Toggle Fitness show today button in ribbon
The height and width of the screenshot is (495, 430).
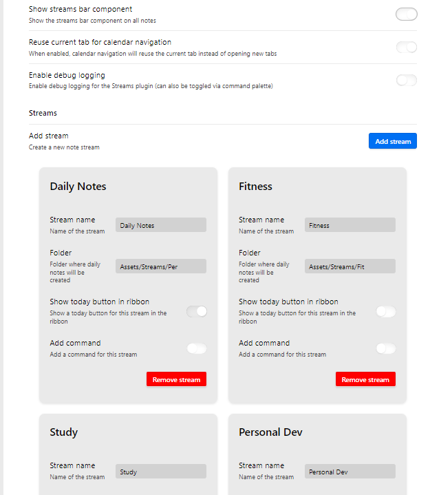[385, 312]
